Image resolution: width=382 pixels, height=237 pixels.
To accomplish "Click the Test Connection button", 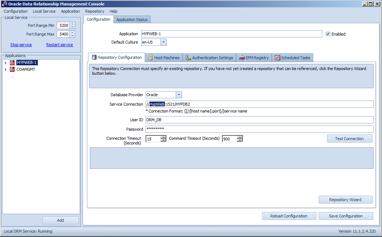I will tap(349, 139).
